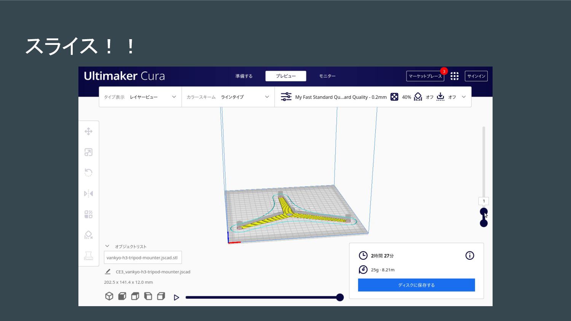Switch to top view cube icon
571x321 pixels.
(x=135, y=296)
